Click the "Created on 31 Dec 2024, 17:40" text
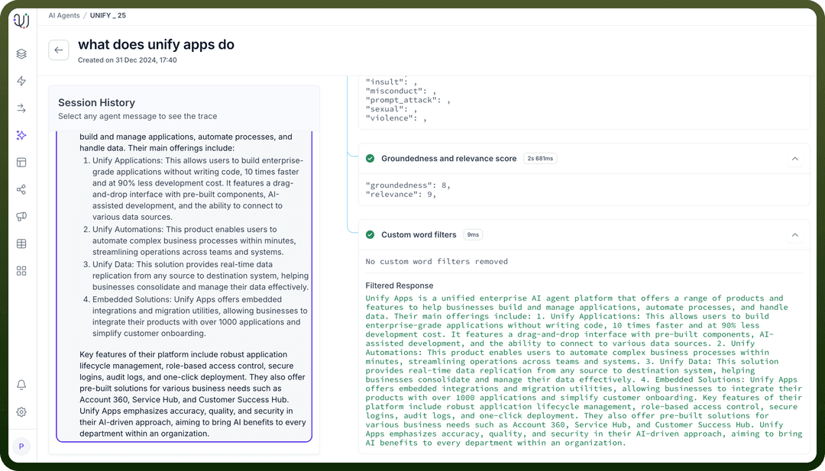The width and height of the screenshot is (825, 471). tap(128, 60)
